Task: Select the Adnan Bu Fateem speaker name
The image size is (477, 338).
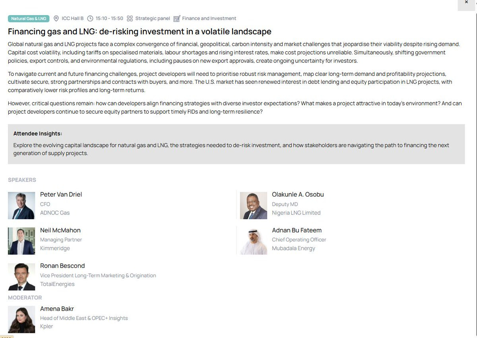Action: [297, 230]
